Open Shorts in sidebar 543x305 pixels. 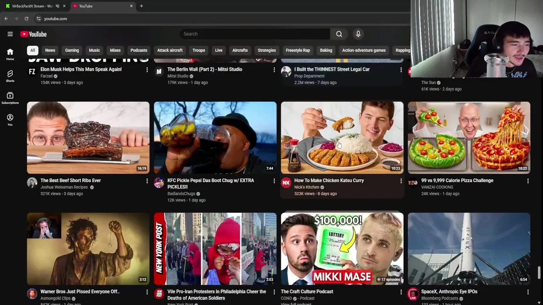(10, 76)
